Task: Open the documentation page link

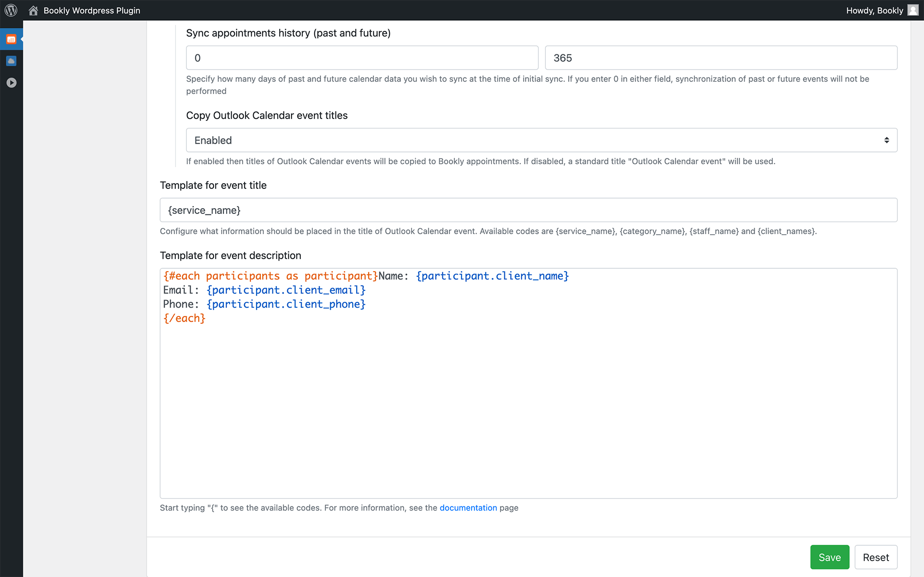Action: pyautogui.click(x=468, y=508)
